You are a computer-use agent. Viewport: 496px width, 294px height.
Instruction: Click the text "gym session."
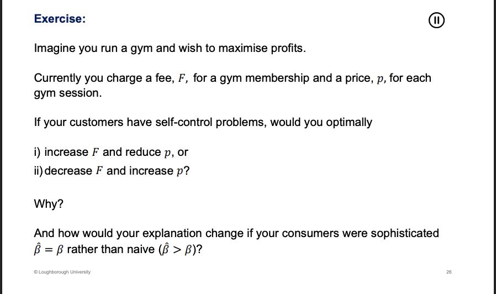[x=68, y=93]
